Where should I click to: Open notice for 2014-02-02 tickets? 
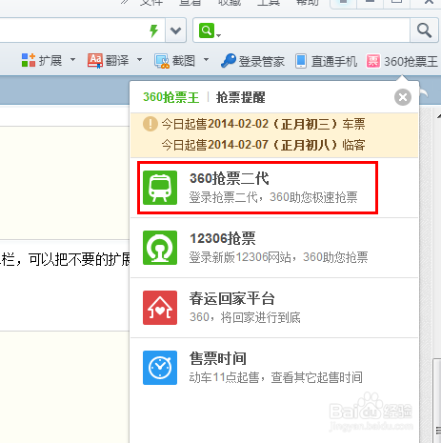(264, 124)
